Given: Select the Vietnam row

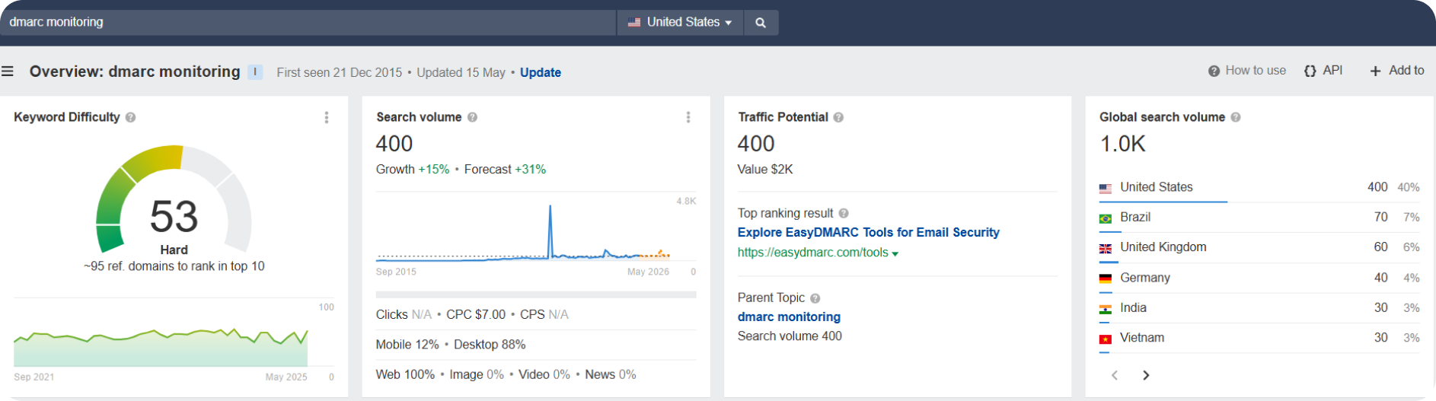Looking at the screenshot, I should 1259,338.
